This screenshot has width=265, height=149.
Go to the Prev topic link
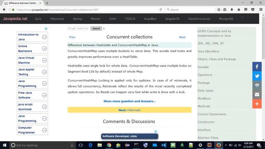(72, 37)
